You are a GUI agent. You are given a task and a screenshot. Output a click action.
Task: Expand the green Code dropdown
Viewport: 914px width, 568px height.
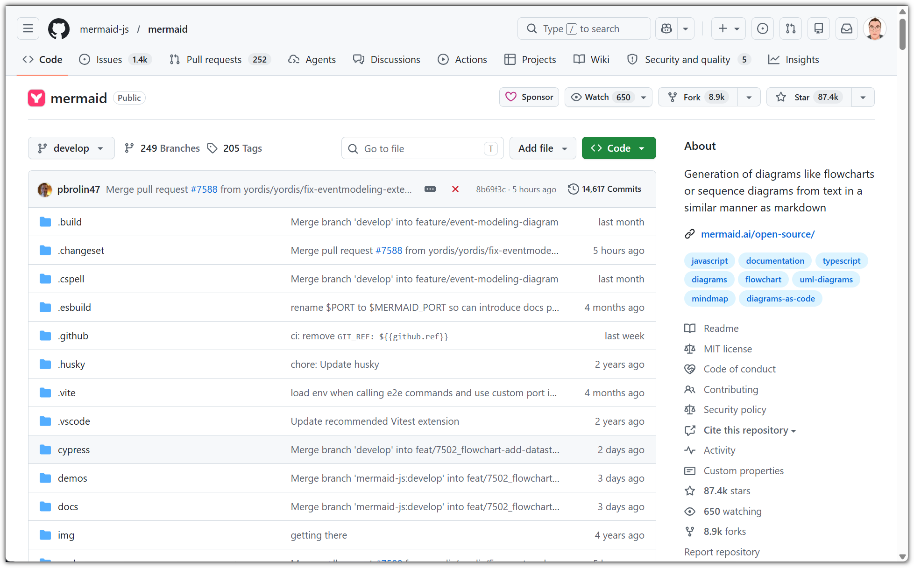[x=618, y=148]
